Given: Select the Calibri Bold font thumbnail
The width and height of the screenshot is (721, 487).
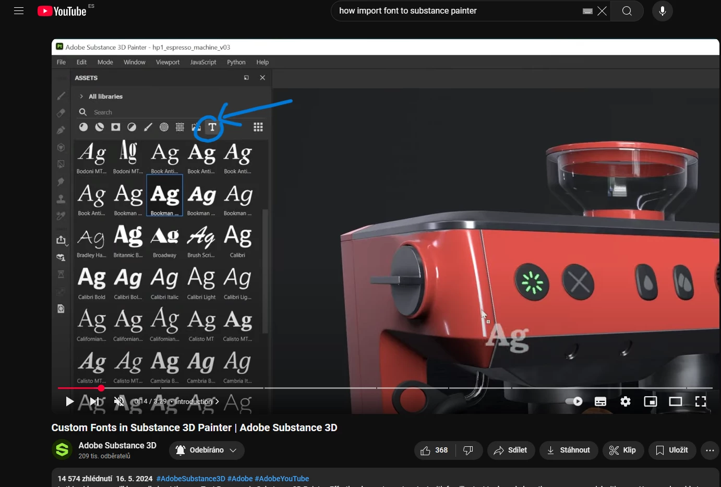Looking at the screenshot, I should pos(92,282).
